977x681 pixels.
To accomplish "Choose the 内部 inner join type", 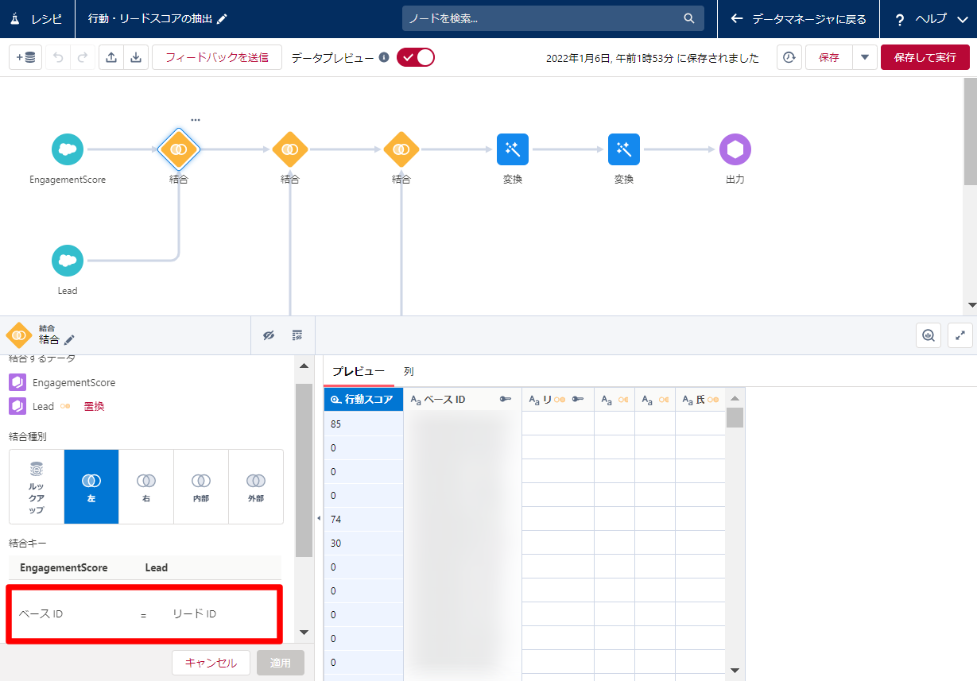I will pos(201,486).
